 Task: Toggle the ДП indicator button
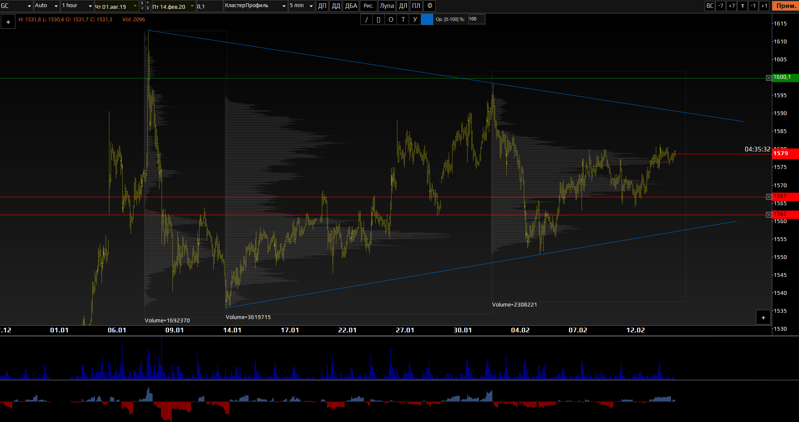[x=322, y=6]
